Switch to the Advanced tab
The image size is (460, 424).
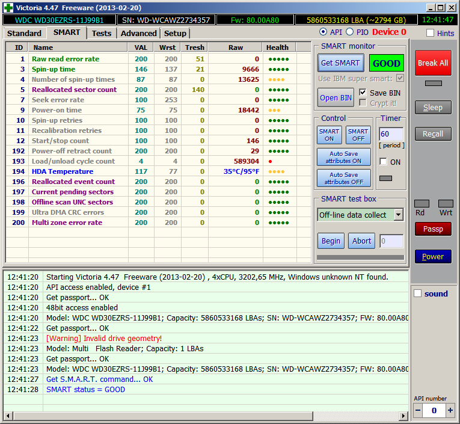pyautogui.click(x=138, y=33)
